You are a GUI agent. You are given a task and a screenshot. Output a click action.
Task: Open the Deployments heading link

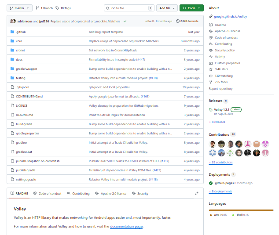click(x=220, y=174)
